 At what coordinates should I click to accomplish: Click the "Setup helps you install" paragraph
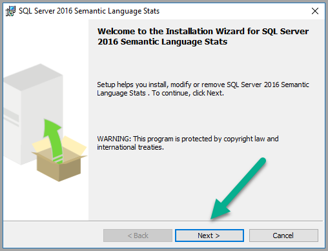click(x=203, y=89)
